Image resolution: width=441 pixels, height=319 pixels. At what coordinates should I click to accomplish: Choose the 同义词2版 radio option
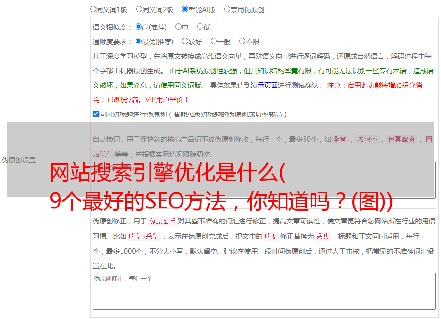click(139, 9)
